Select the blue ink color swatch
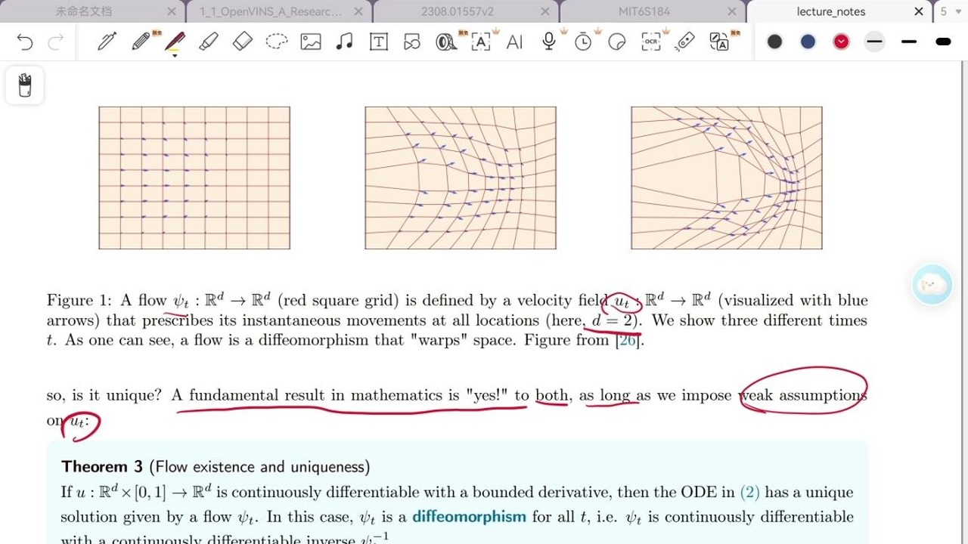This screenshot has height=544, width=968. click(808, 42)
